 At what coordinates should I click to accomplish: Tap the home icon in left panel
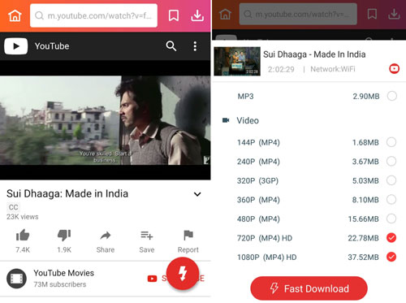pos(15,15)
